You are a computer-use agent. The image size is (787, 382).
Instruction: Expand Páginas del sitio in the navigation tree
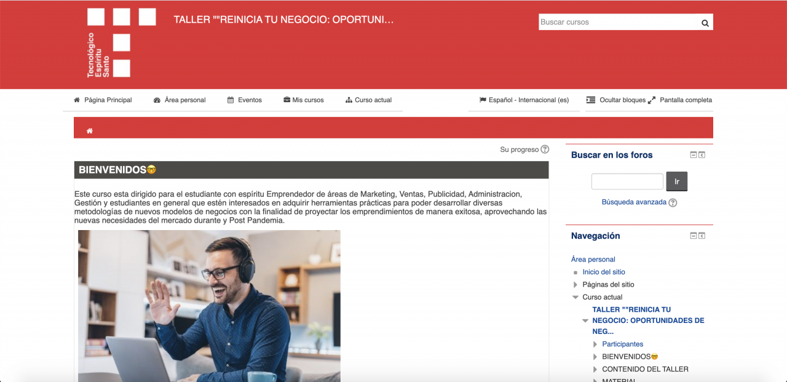[x=575, y=284]
